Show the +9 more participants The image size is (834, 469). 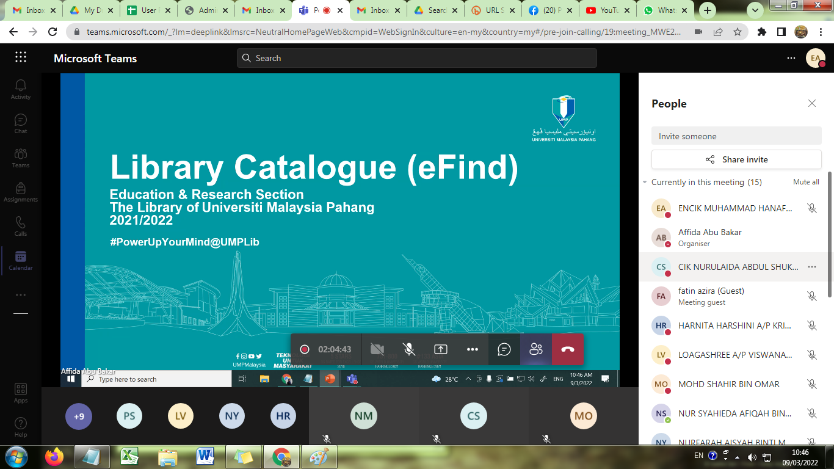(79, 416)
